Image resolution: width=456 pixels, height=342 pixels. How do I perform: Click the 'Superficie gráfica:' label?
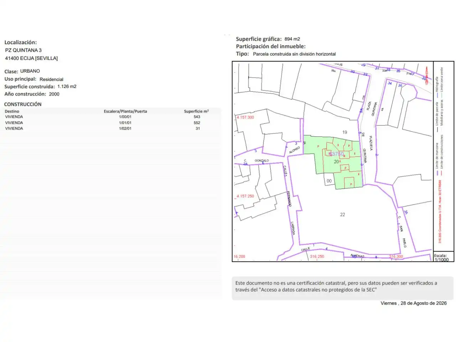(x=259, y=39)
